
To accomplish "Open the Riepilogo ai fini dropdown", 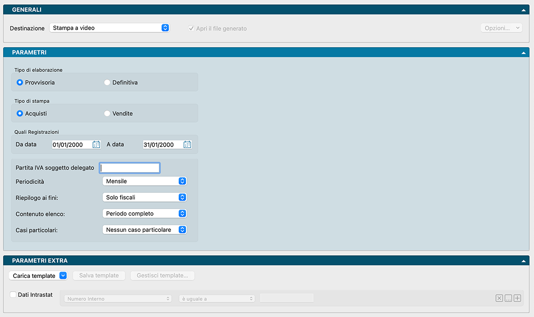I will point(144,197).
